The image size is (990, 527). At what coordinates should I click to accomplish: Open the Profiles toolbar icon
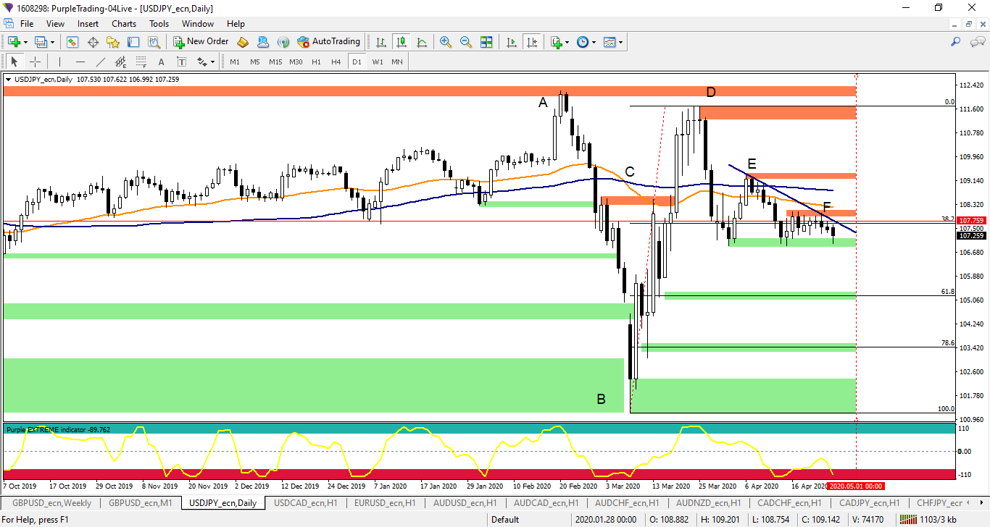tap(41, 42)
